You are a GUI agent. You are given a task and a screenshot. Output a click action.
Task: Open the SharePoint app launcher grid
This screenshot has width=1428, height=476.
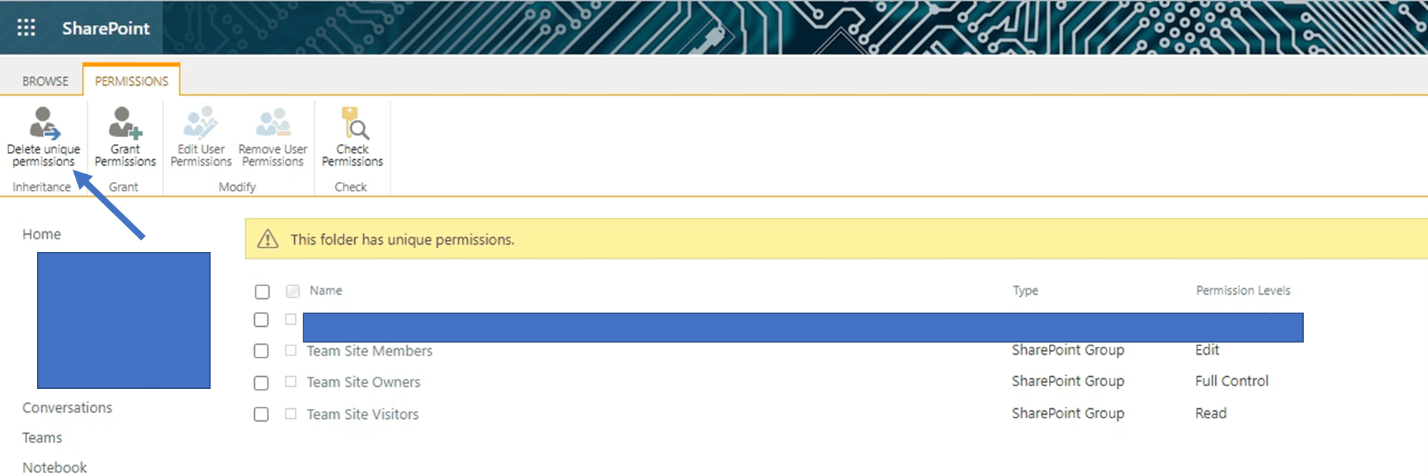point(26,28)
